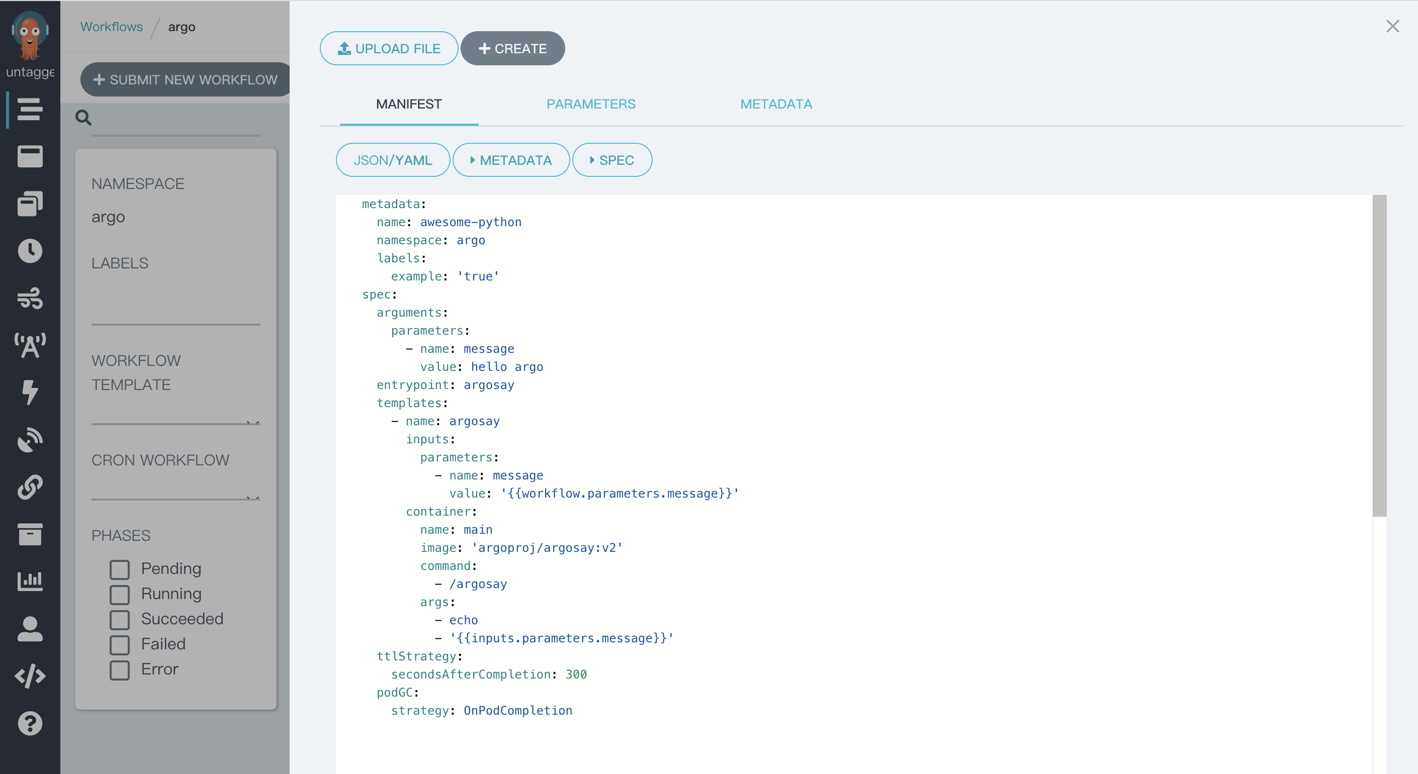Open the Archived Workflows box icon
1418x774 pixels.
[x=30, y=534]
